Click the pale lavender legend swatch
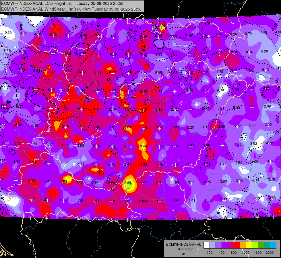 [213, 245]
